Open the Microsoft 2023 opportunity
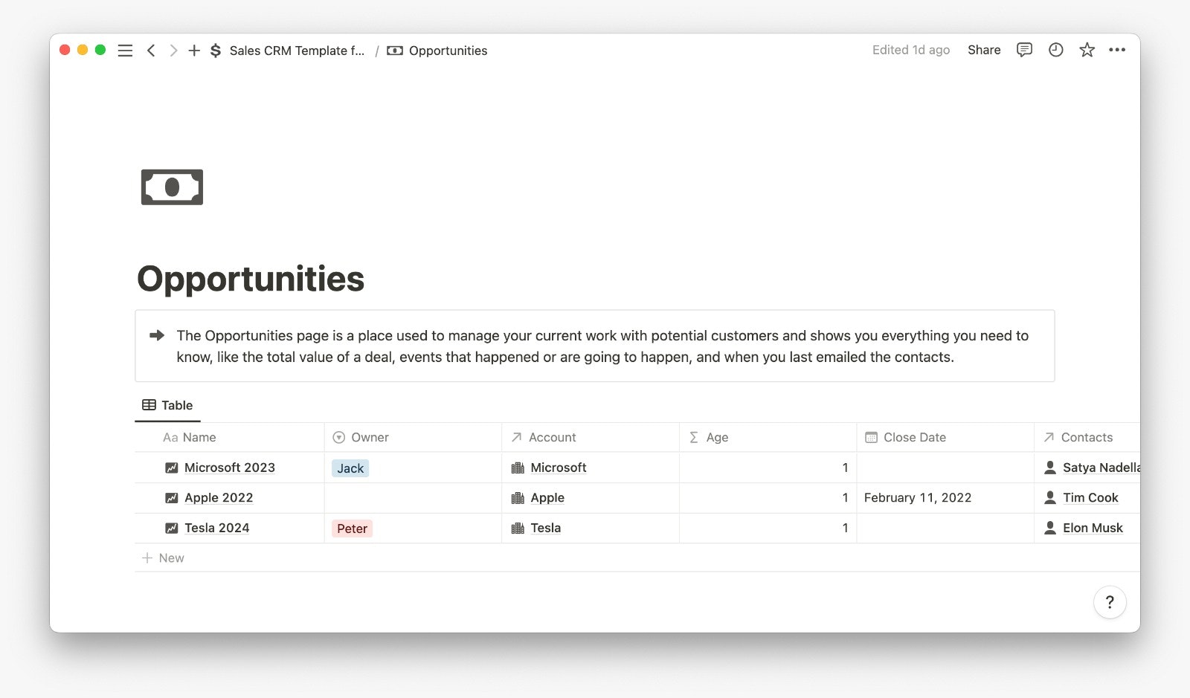 (230, 468)
